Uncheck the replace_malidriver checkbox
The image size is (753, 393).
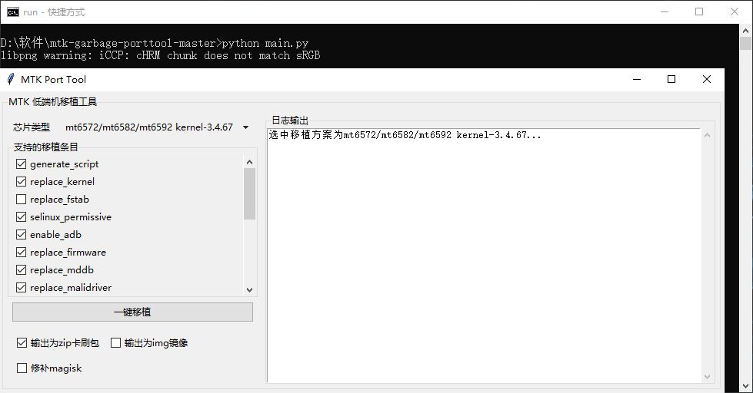22,288
